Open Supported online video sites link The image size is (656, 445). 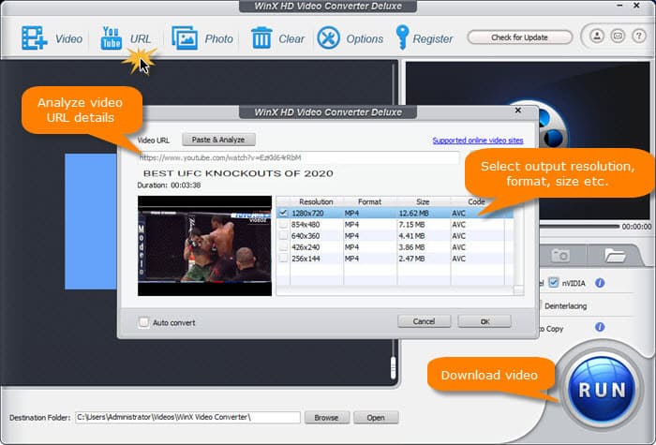click(x=478, y=141)
